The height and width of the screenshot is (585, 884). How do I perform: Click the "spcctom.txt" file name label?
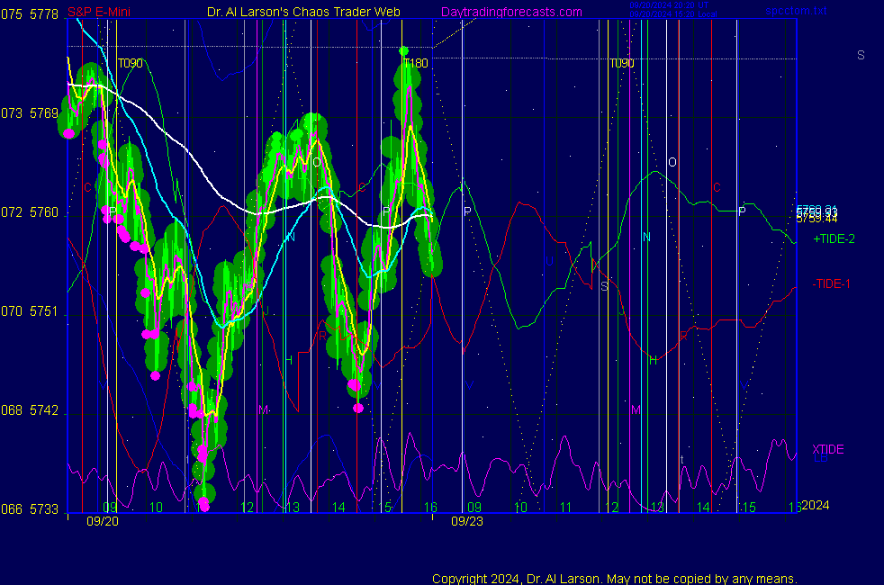(x=796, y=11)
